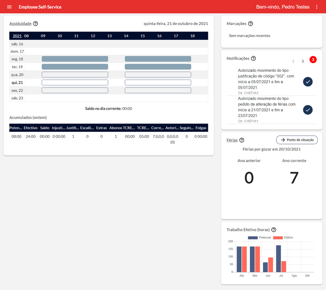This screenshot has width=326, height=290.
Task: Click the June Efetivo bar in chart
Action: coord(271,265)
